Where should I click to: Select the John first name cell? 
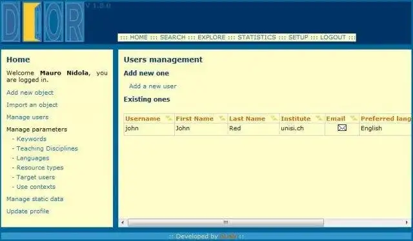pos(201,128)
